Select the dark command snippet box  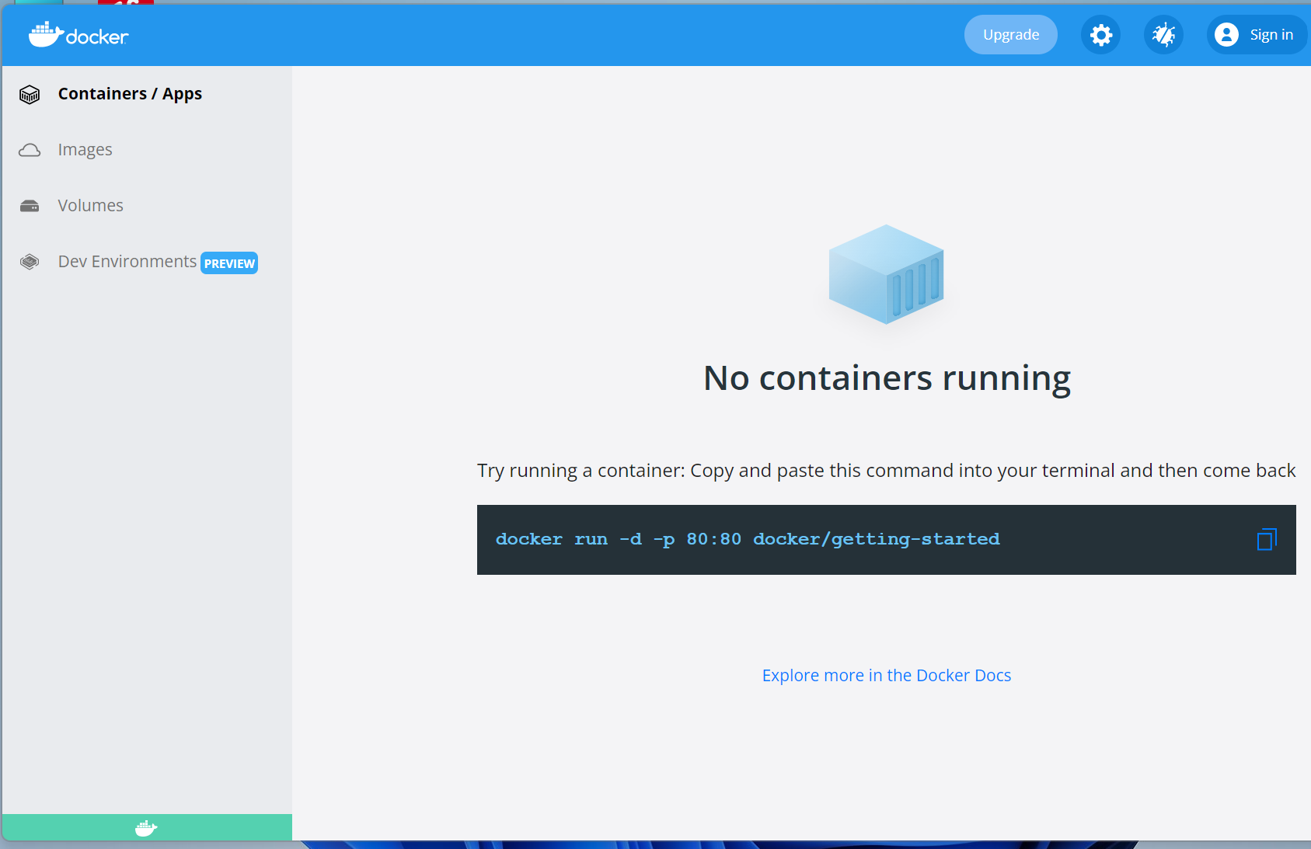(777, 539)
